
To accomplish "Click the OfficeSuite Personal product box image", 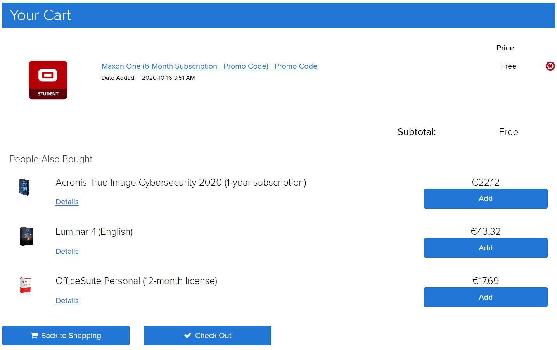I will 25,286.
